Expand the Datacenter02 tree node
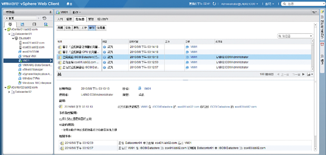Screen dimensions: 326x155 point(9,92)
